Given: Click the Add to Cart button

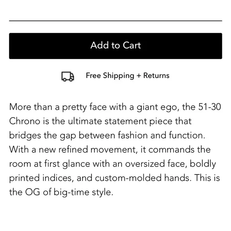Looking at the screenshot, I should point(115,46).
